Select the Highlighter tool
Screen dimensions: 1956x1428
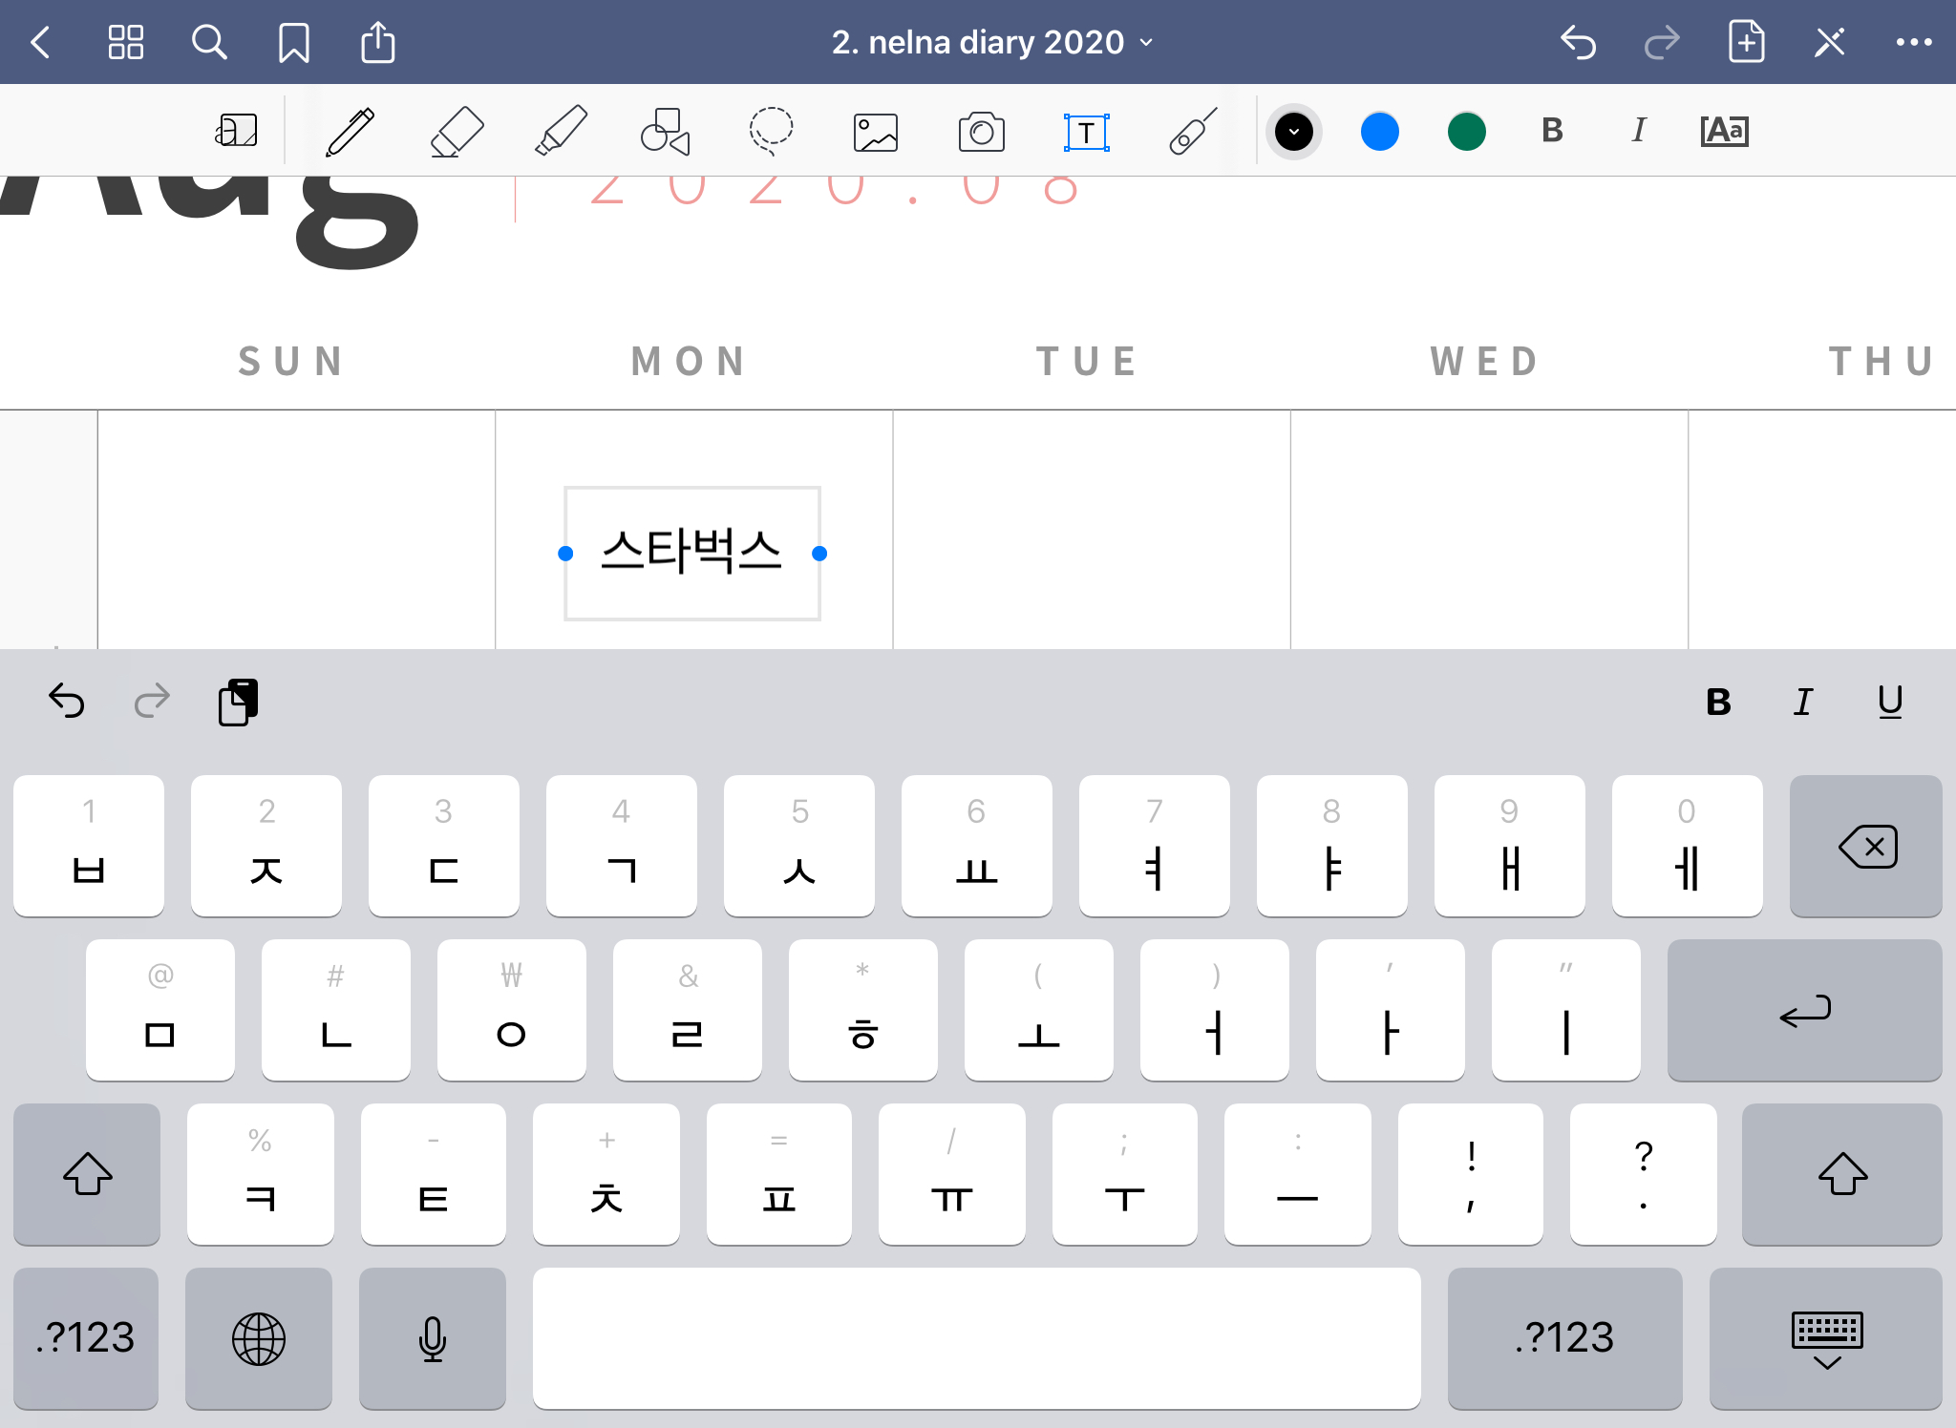click(561, 132)
